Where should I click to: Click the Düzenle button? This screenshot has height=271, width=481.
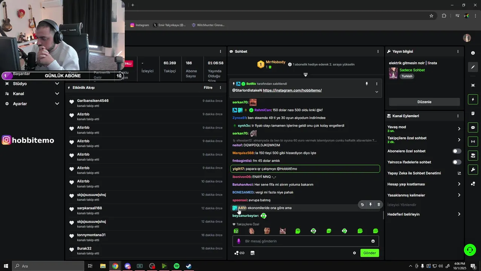(x=424, y=102)
